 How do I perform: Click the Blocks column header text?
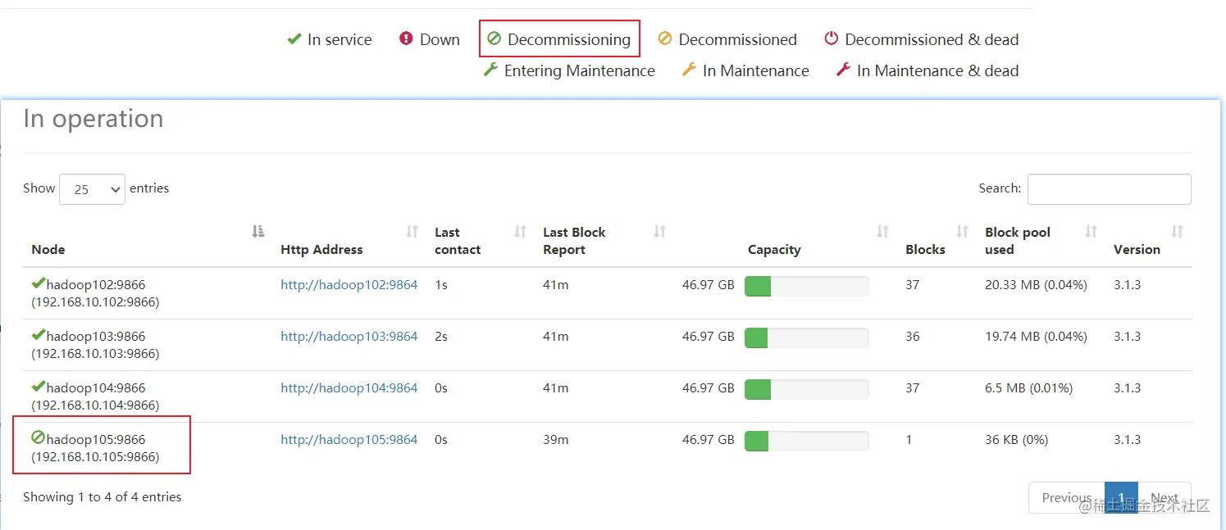(x=925, y=250)
